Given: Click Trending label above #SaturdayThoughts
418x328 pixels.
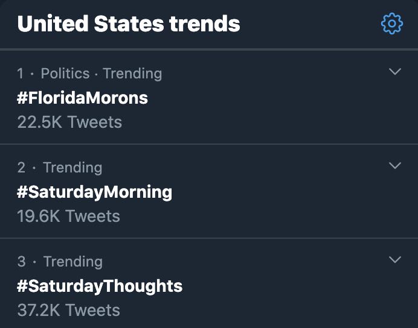Looking at the screenshot, I should pyautogui.click(x=72, y=262).
